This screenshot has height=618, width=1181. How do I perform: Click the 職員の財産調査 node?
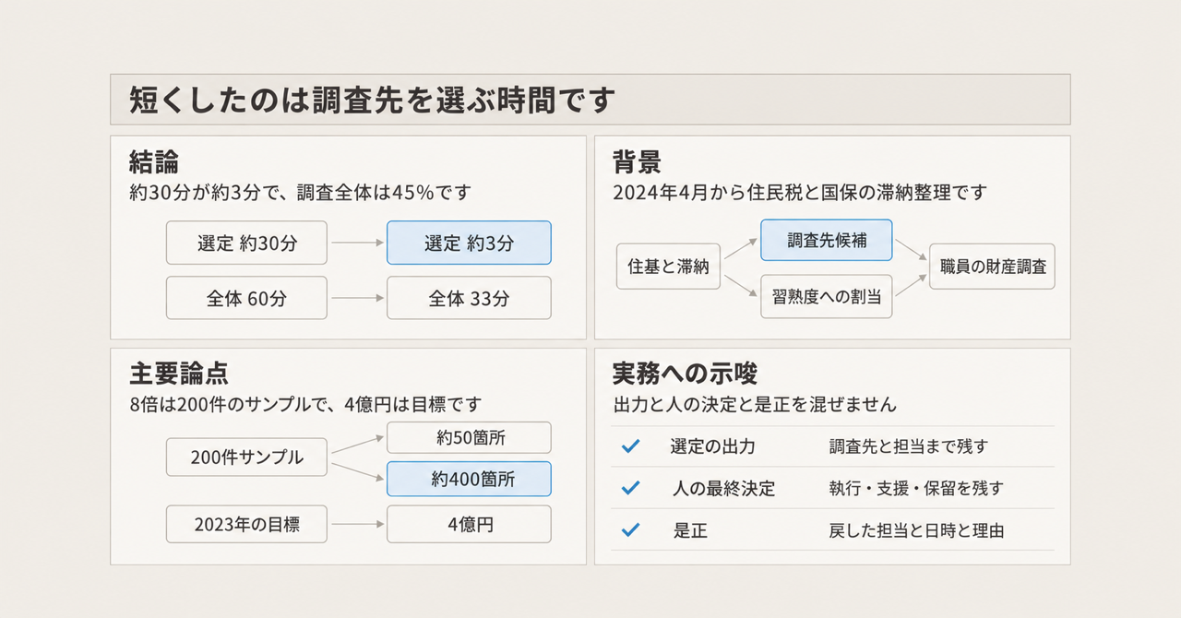click(992, 267)
